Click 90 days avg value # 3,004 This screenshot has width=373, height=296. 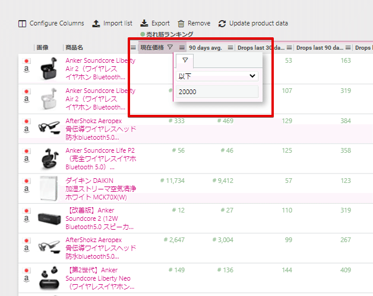[x=223, y=240]
